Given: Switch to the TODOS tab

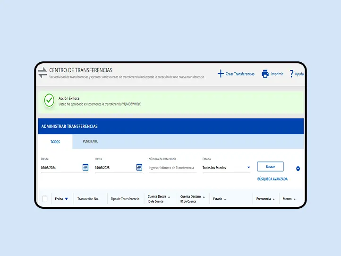Looking at the screenshot, I should [55, 142].
